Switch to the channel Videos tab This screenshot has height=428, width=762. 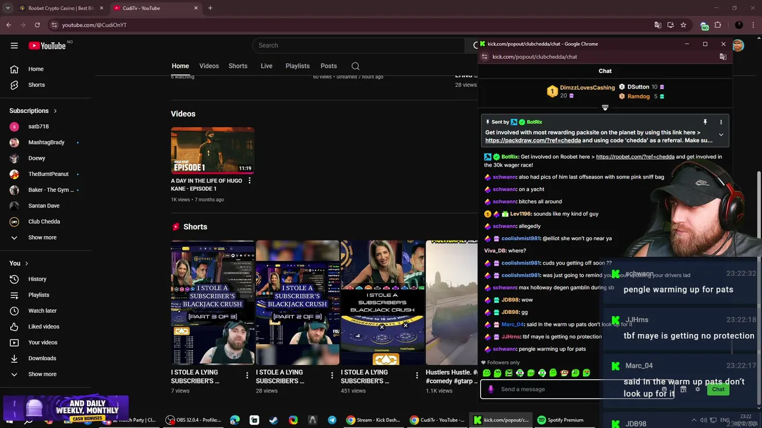click(209, 66)
